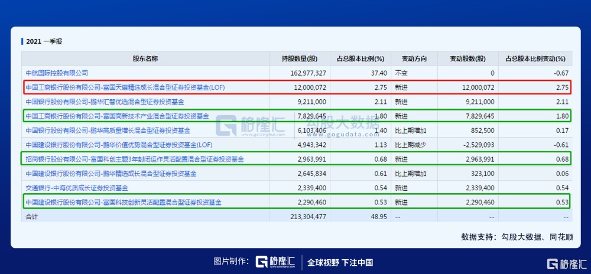The image size is (591, 274).
Task: Select the 37.40 share ratio cell
Action: (380, 73)
